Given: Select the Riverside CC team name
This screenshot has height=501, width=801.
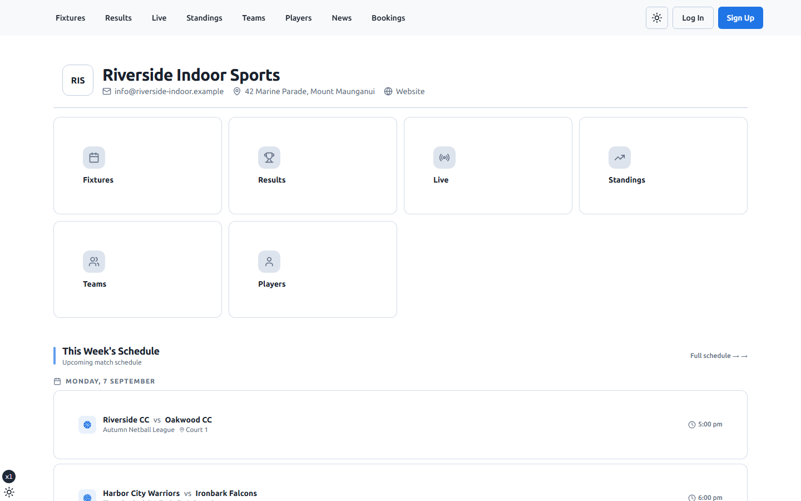Looking at the screenshot, I should [x=126, y=420].
